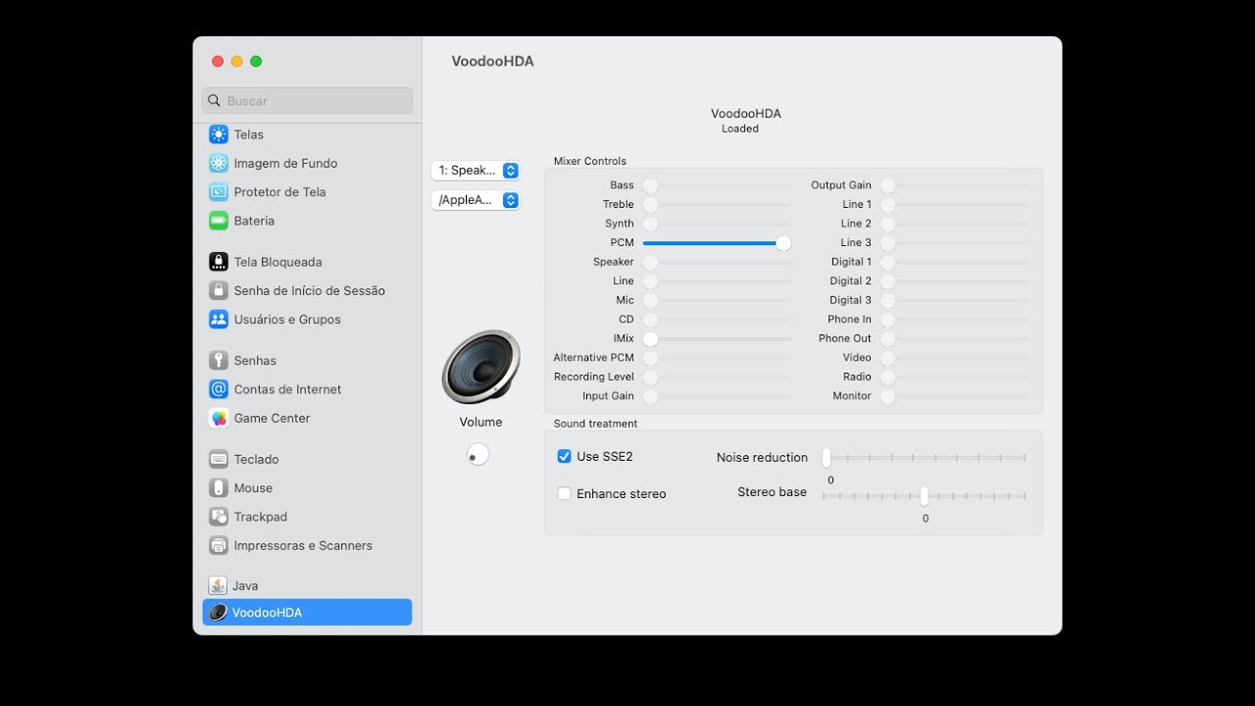
Task: Click the Phone Out slider knob
Action: point(887,338)
